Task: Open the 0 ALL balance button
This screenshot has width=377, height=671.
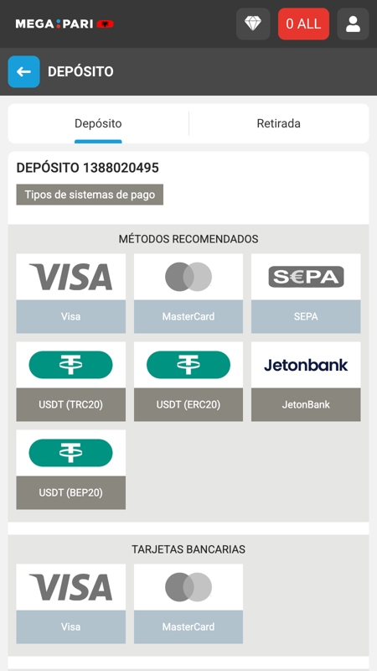Action: 303,24
